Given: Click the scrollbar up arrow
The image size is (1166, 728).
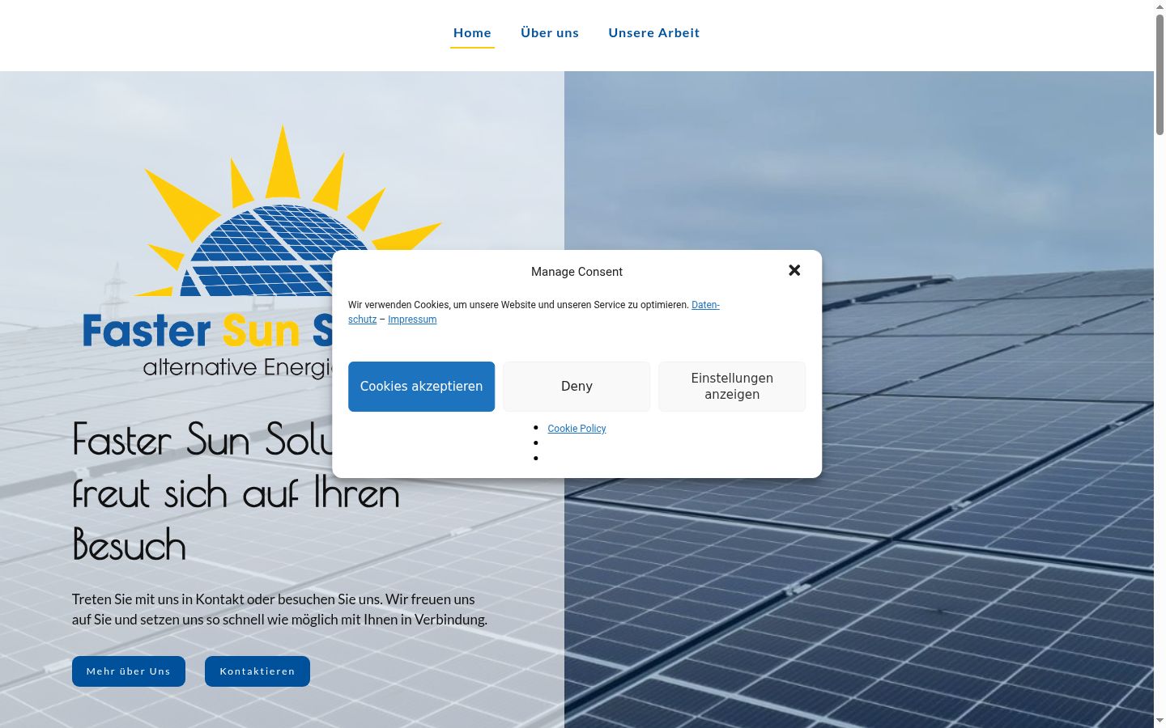Looking at the screenshot, I should [1160, 6].
